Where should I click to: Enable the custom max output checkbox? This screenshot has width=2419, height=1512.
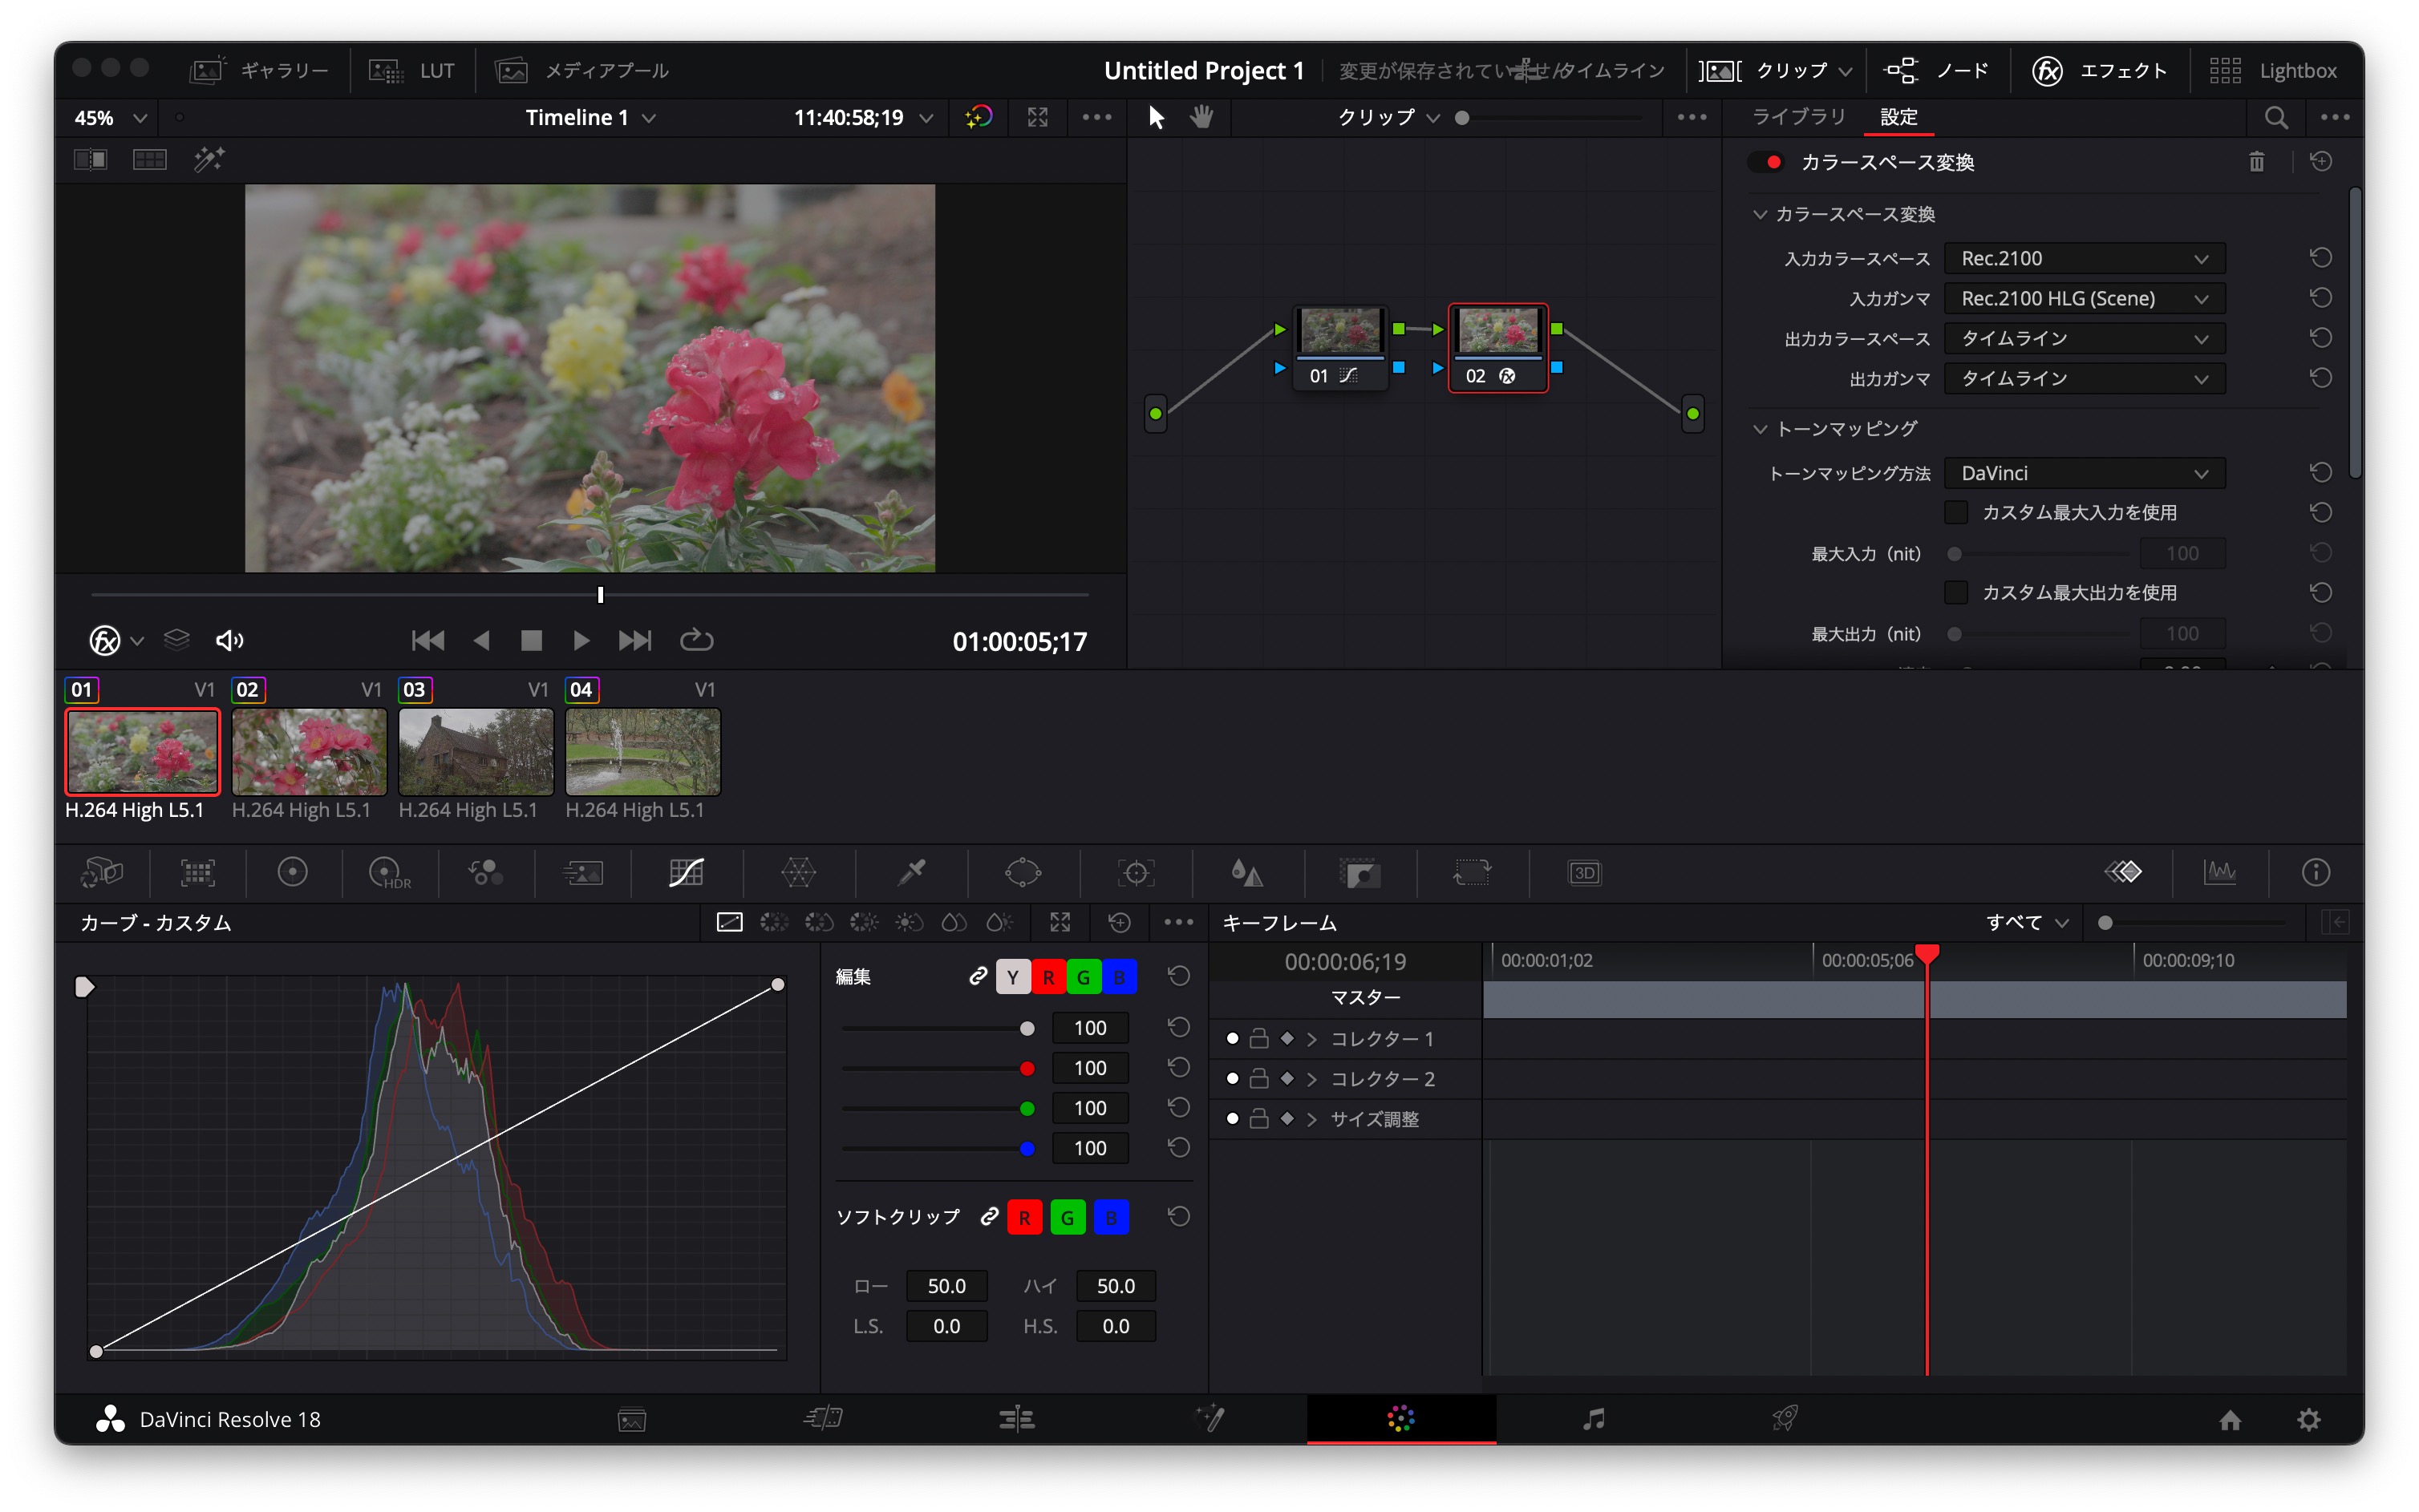tap(1955, 592)
